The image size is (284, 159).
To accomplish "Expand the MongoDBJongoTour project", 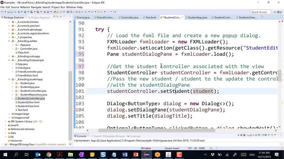I will pyautogui.click(x=2, y=144).
